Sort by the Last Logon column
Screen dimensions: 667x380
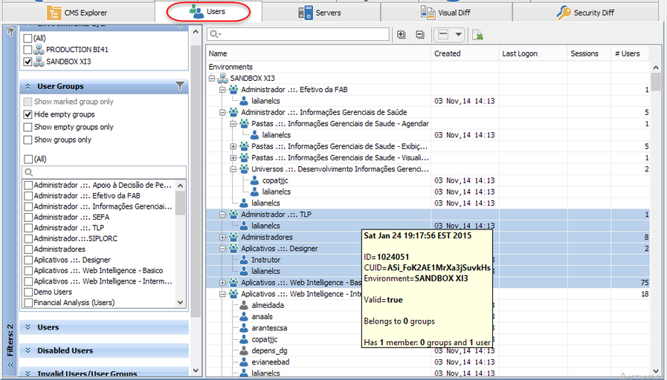[x=533, y=53]
